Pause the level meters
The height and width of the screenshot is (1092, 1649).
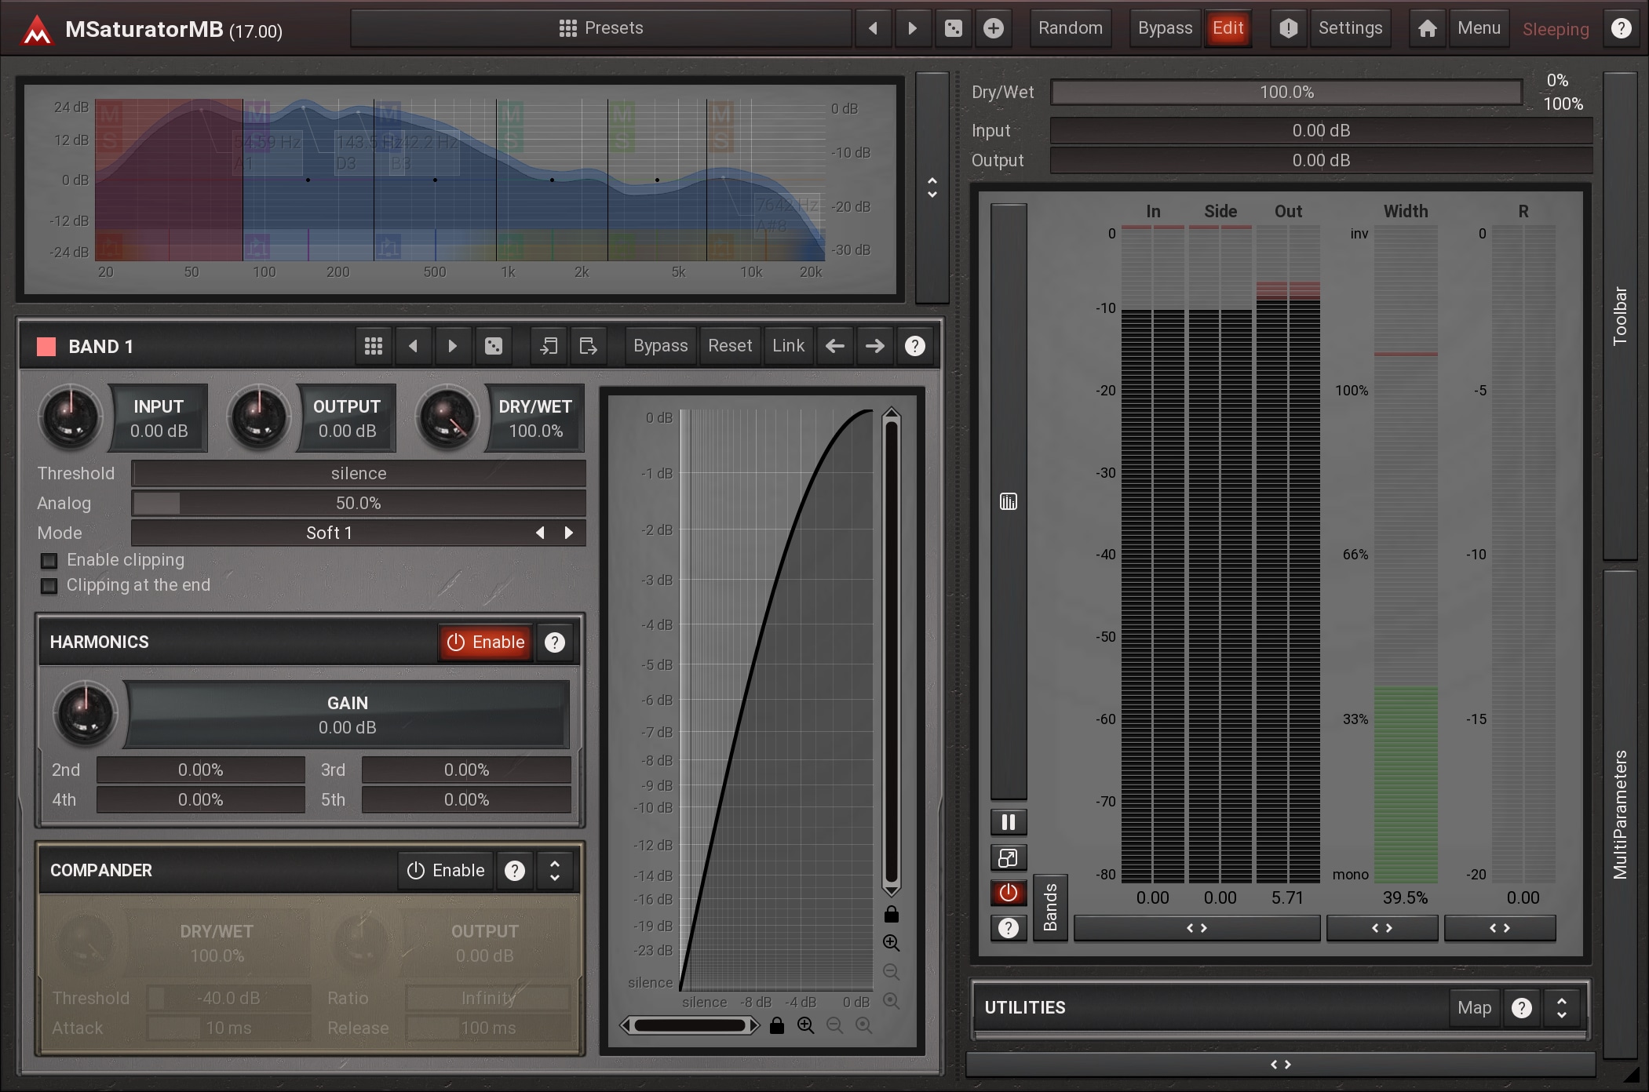pos(1009,822)
